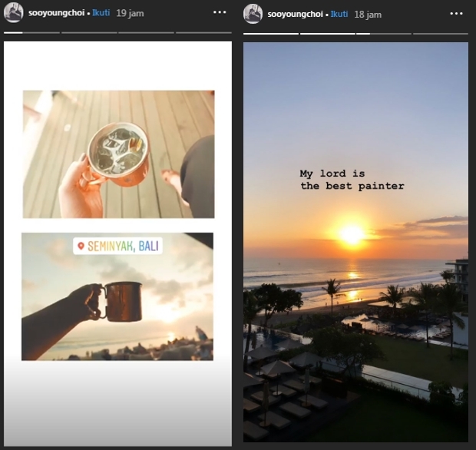Image resolution: width=476 pixels, height=450 pixels.
Task: Select first progress segment in left story
Action: click(x=31, y=32)
